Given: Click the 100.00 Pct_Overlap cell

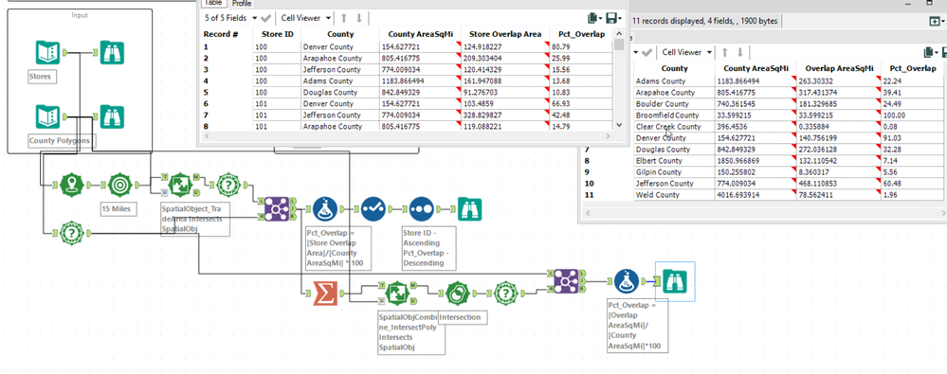Looking at the screenshot, I should point(914,116).
